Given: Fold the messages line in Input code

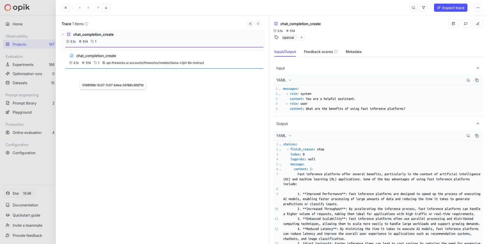Looking at the screenshot, I should [280, 89].
